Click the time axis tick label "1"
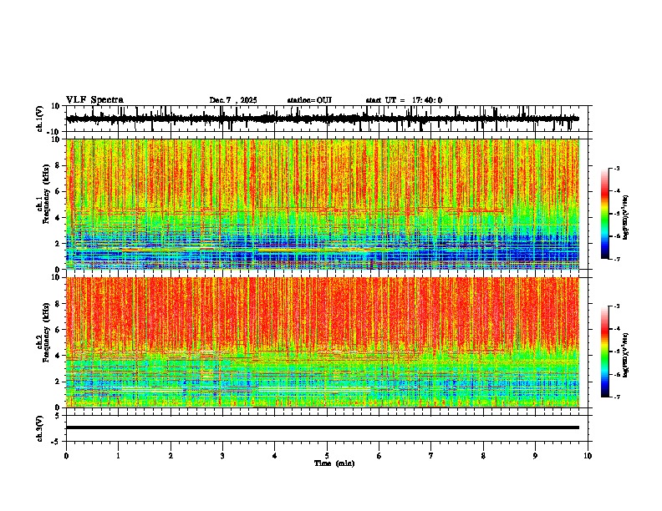662x511 pixels. tap(119, 456)
